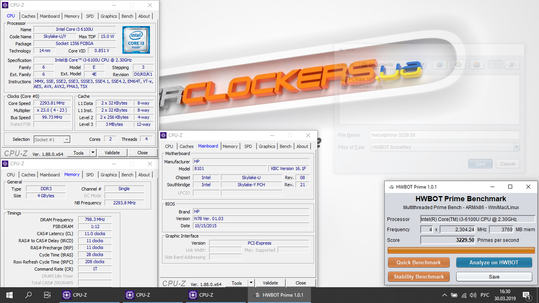Click Bus Speed value 99.73 MHz
The height and width of the screenshot is (303, 539).
click(x=52, y=117)
